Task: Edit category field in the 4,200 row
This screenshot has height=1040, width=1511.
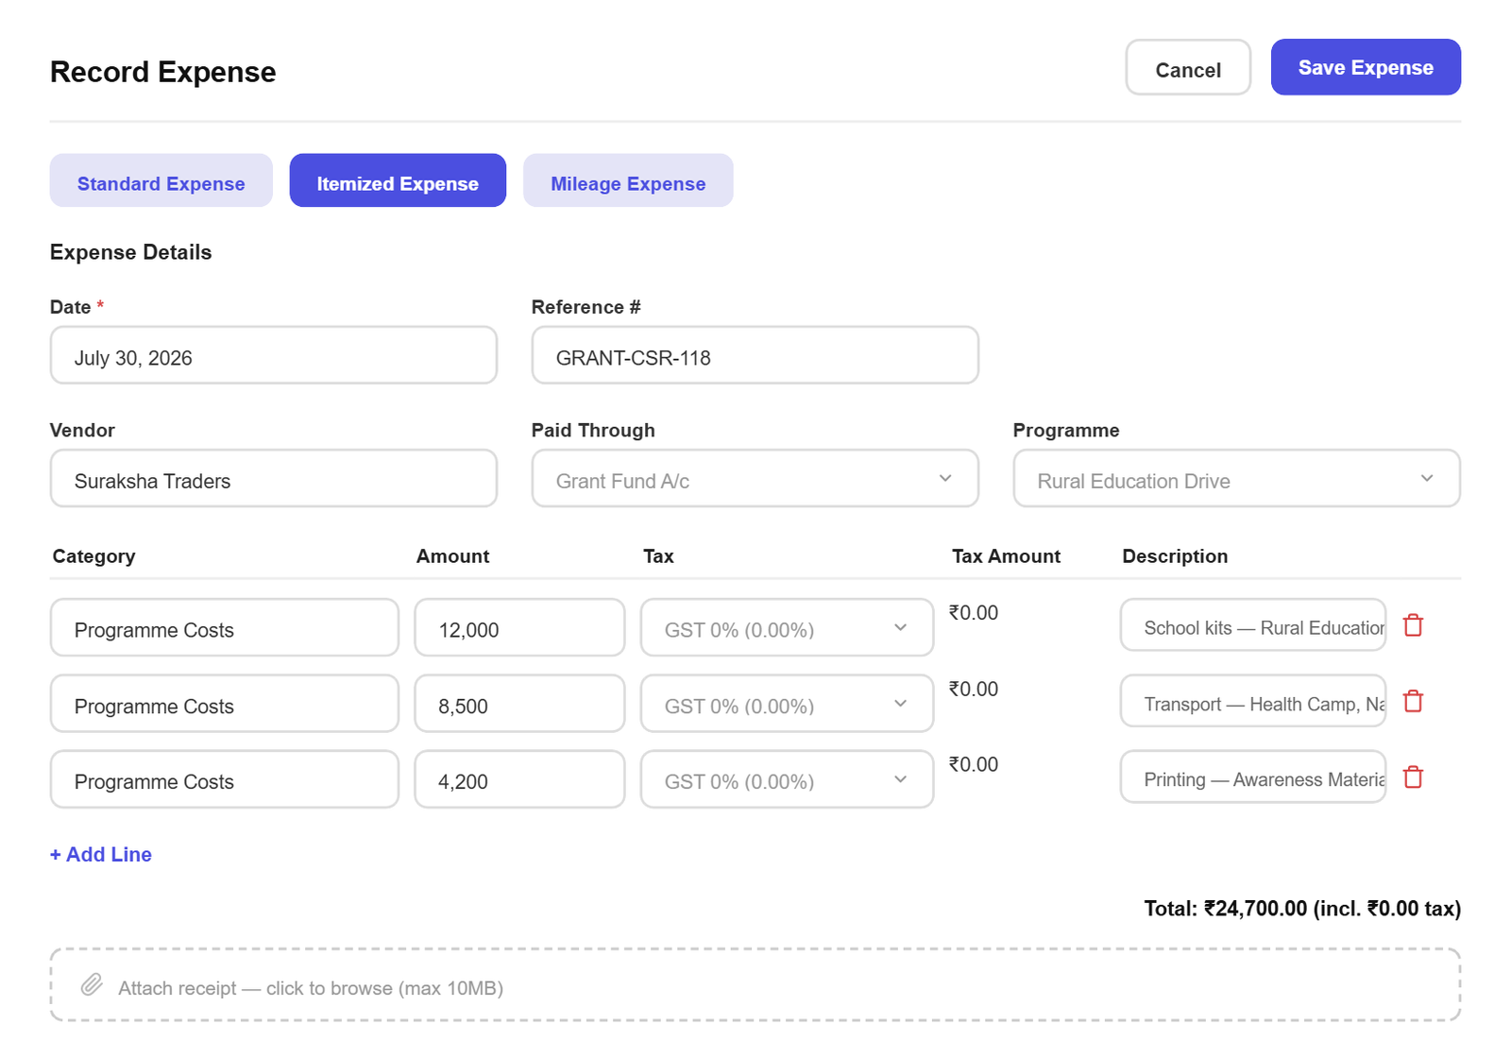Action: pyautogui.click(x=225, y=779)
